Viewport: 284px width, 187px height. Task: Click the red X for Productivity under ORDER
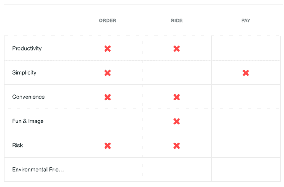108,49
